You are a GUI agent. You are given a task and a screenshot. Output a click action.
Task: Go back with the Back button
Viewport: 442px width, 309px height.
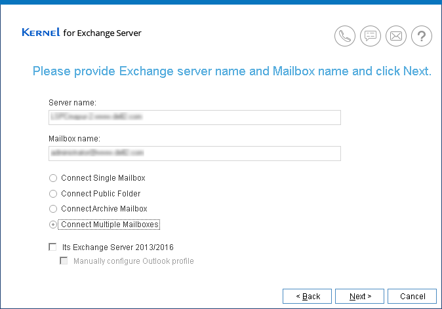point(308,297)
